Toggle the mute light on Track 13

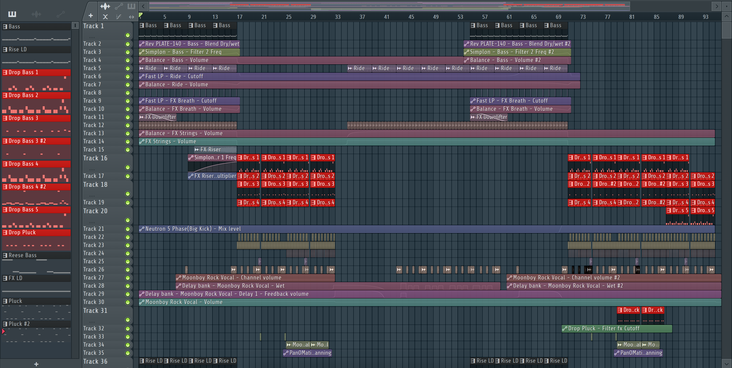tap(128, 134)
